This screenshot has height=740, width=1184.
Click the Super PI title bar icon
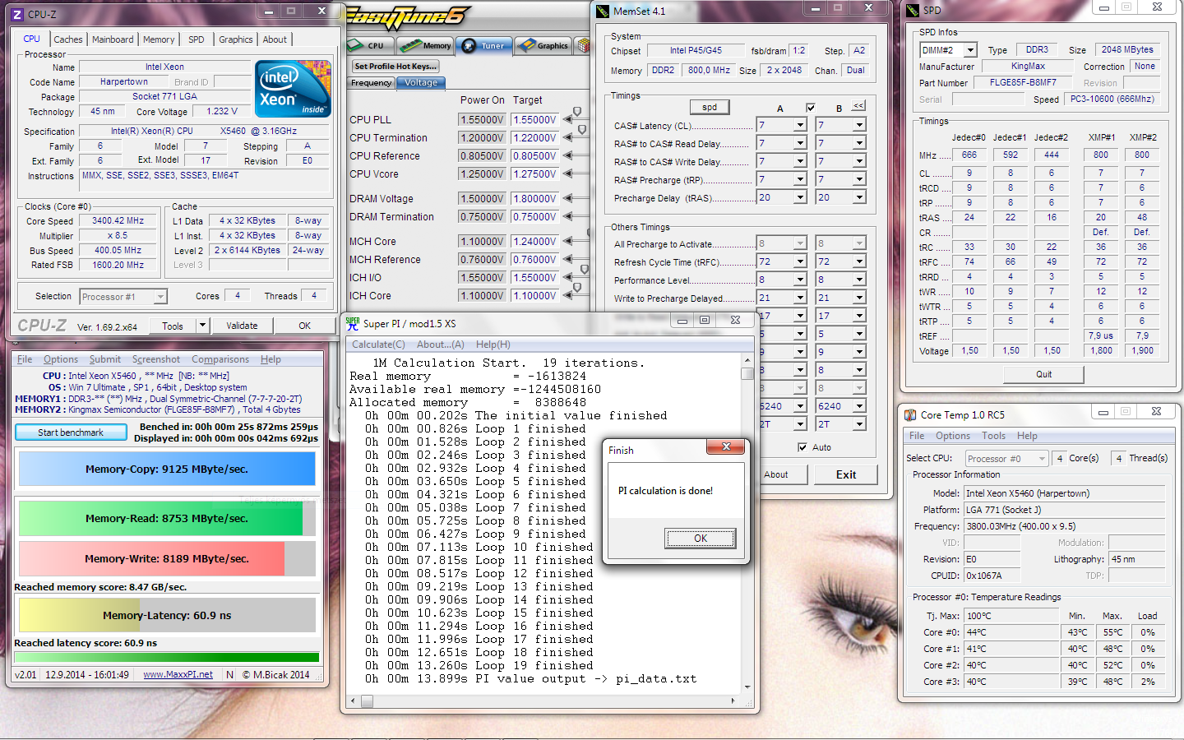[x=353, y=323]
